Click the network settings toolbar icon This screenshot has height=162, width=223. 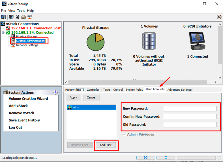click(x=30, y=17)
